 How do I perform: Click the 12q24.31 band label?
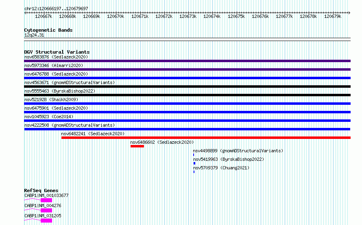tap(34, 35)
